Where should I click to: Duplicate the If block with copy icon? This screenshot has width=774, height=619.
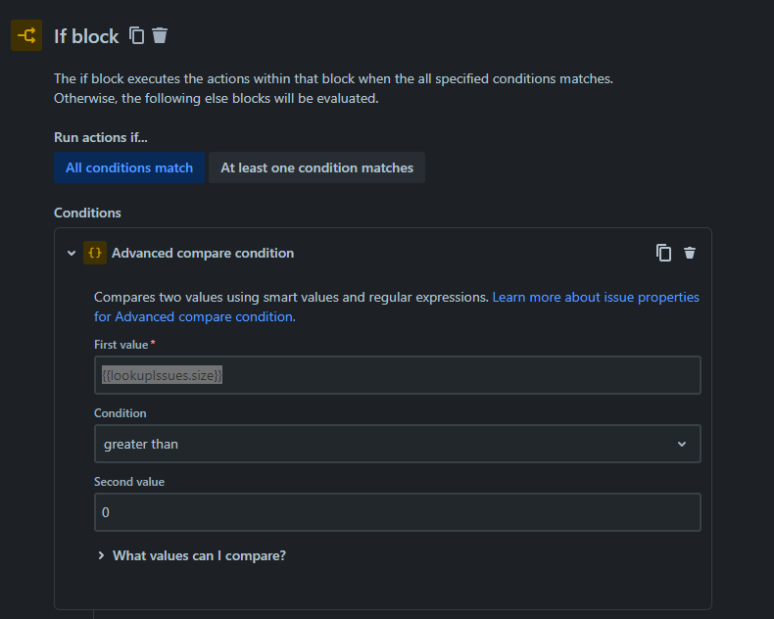pyautogui.click(x=137, y=35)
